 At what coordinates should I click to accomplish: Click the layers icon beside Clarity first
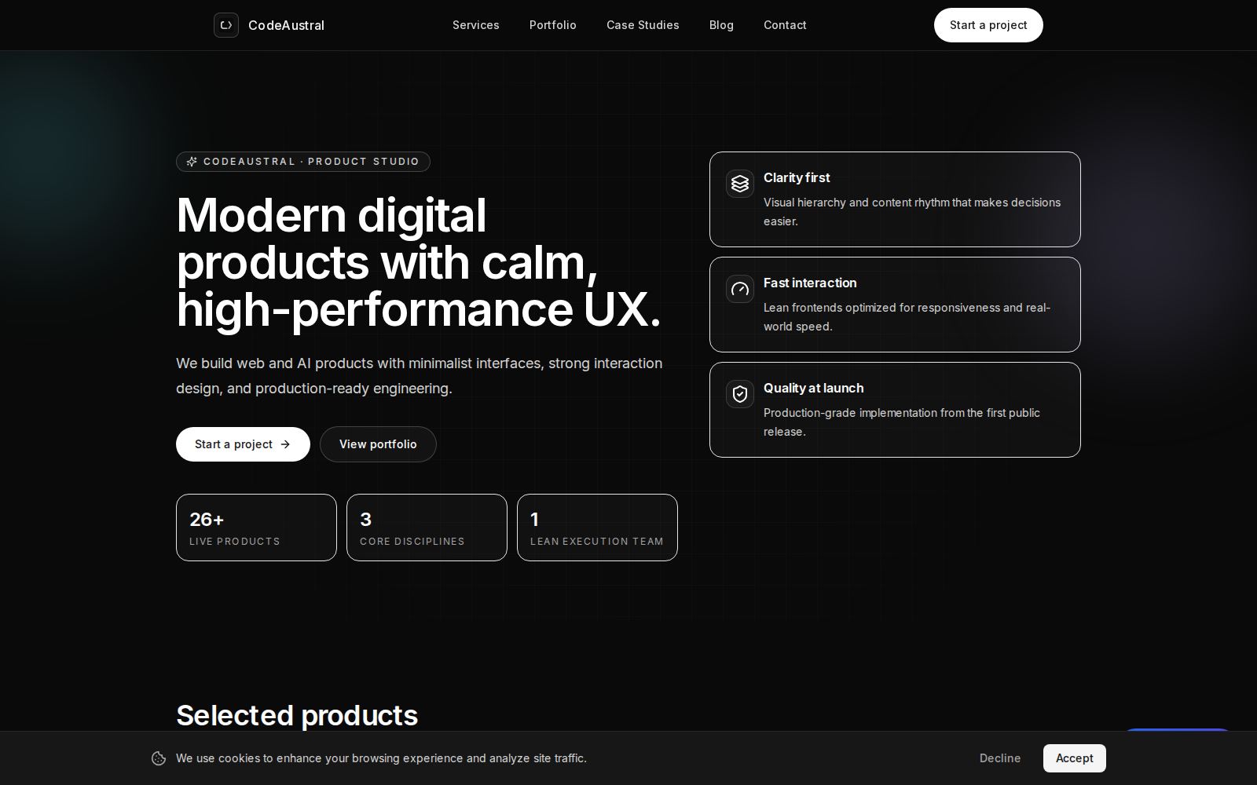pyautogui.click(x=740, y=184)
